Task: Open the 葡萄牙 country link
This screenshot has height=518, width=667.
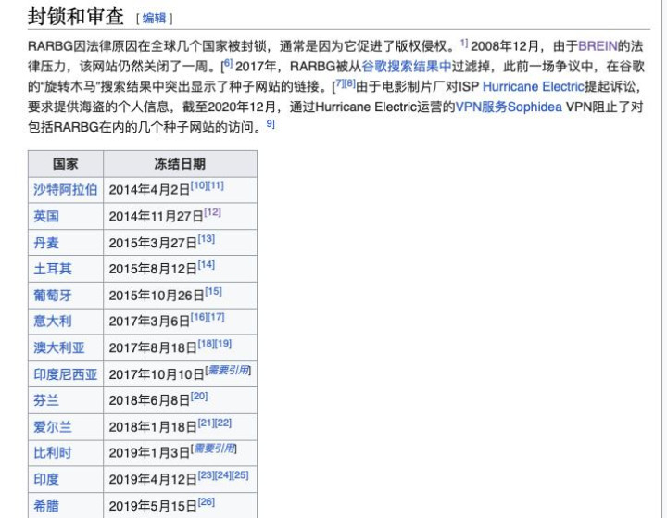Action: (52, 296)
